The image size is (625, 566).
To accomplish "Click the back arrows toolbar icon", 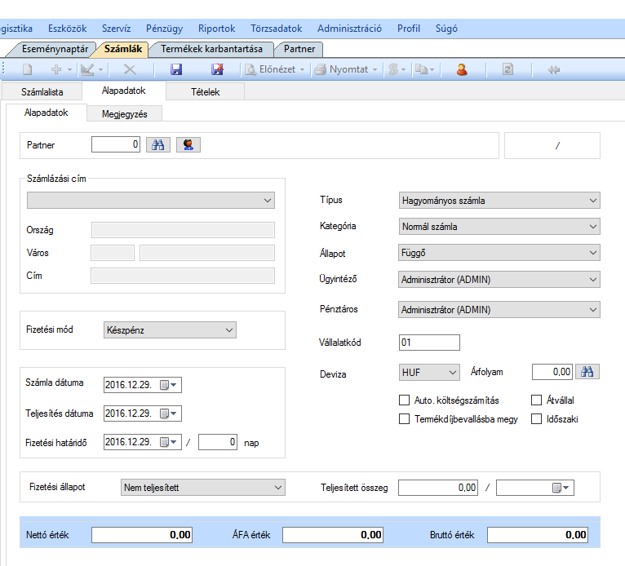I will [x=553, y=69].
